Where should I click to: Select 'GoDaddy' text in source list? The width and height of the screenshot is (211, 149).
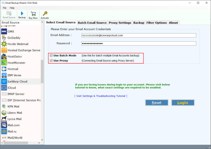(14, 38)
